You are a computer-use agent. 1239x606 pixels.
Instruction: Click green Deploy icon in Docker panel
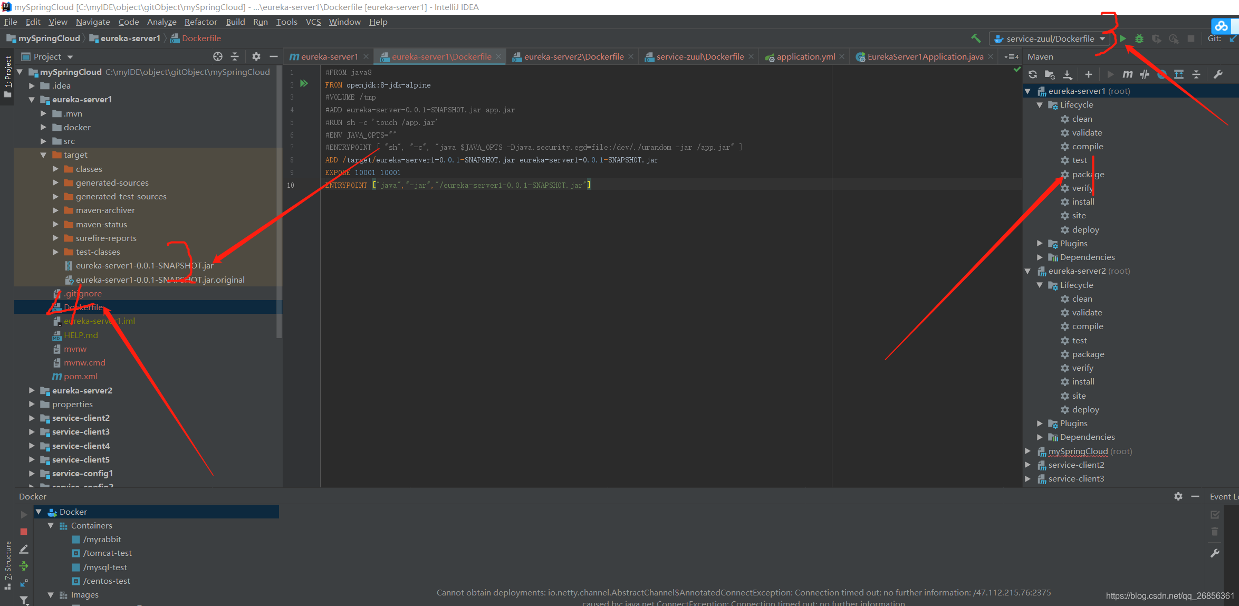(x=24, y=566)
